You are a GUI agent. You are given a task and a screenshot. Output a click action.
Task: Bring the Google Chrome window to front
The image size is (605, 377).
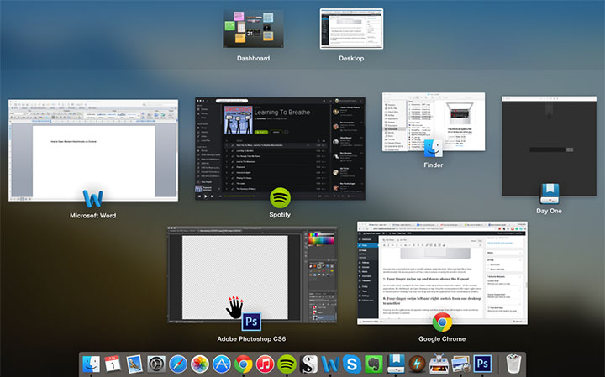(x=442, y=273)
